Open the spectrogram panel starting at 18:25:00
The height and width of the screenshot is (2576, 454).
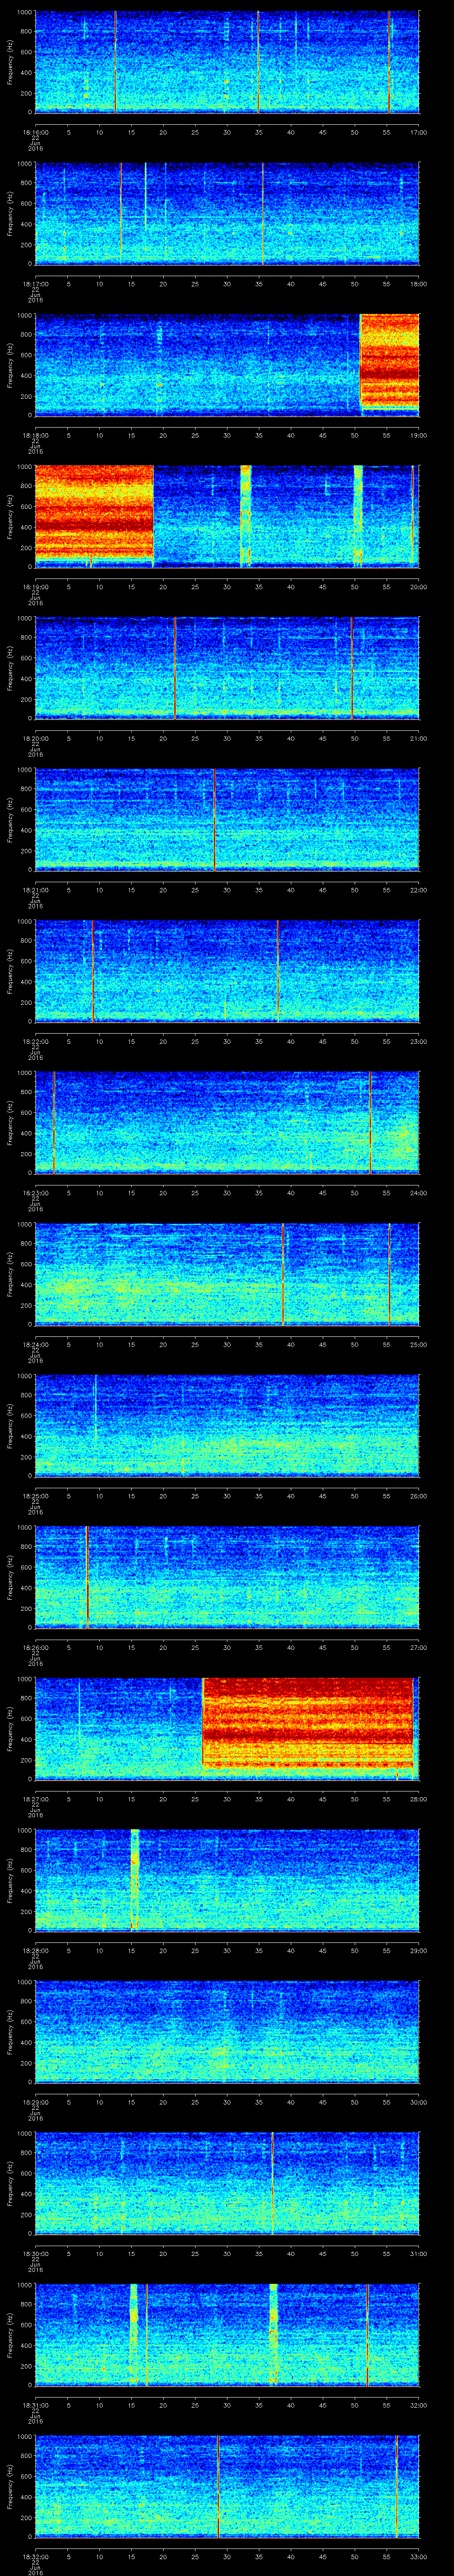coord(227,1425)
